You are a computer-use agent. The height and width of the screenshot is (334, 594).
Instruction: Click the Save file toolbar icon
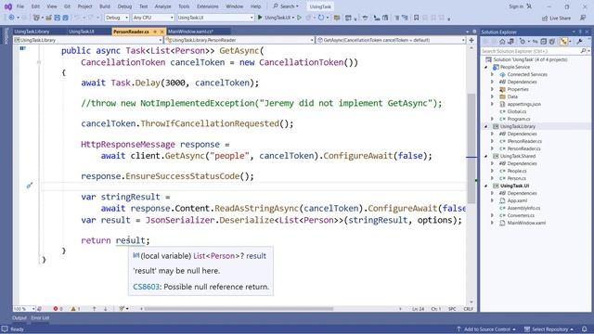pyautogui.click(x=58, y=18)
